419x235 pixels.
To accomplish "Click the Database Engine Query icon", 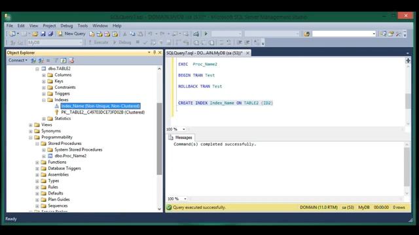I will (x=92, y=34).
